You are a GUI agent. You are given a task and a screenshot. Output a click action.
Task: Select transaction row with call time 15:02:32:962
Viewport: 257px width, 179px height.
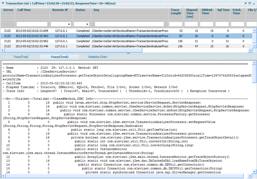tap(126, 41)
